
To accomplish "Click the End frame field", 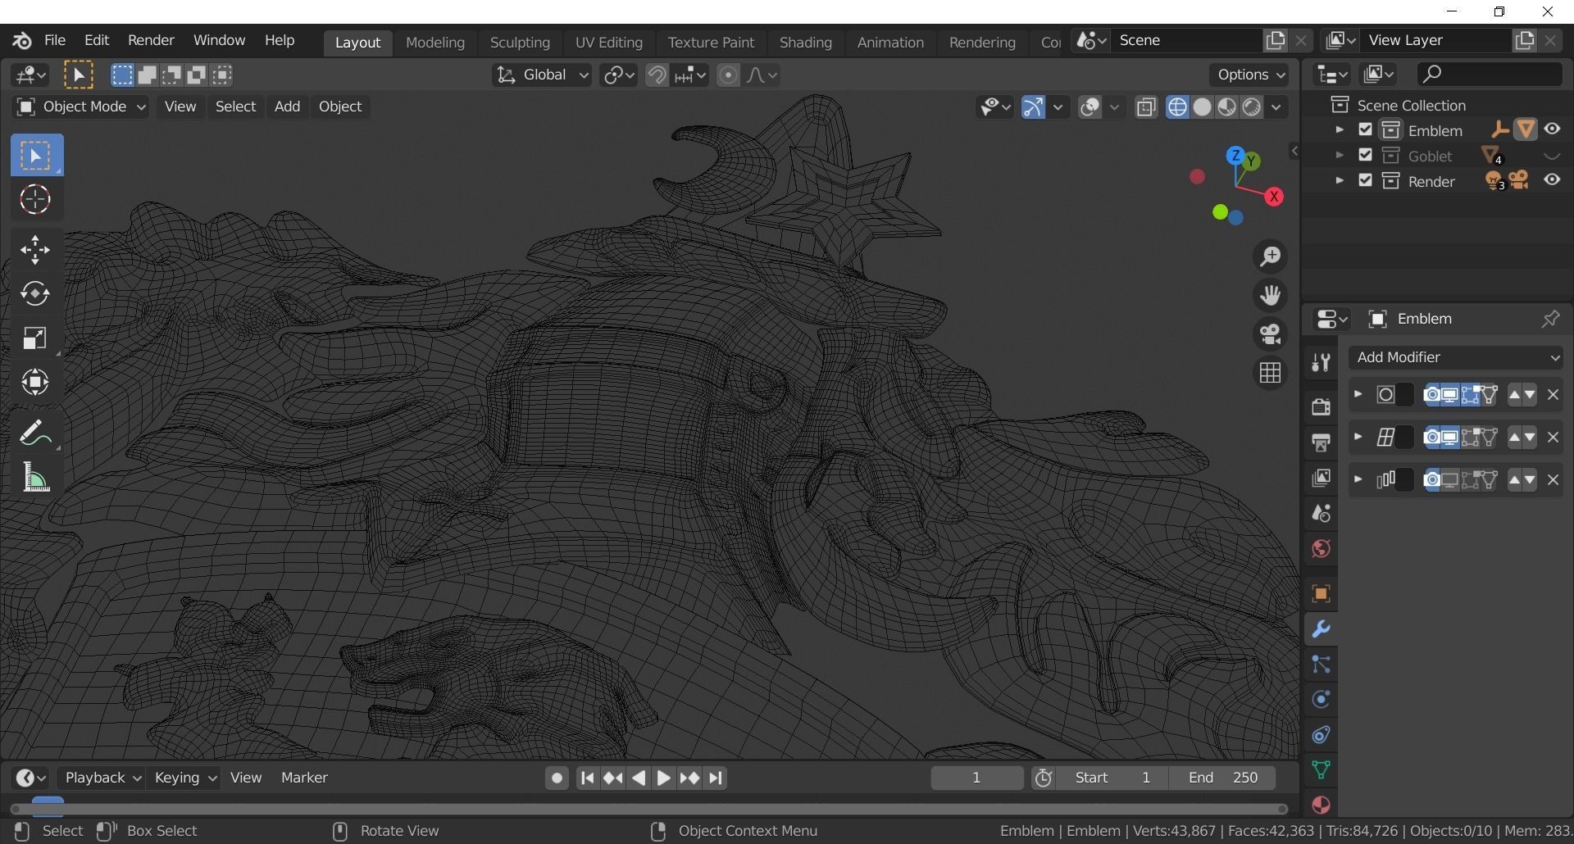I will tap(1222, 778).
